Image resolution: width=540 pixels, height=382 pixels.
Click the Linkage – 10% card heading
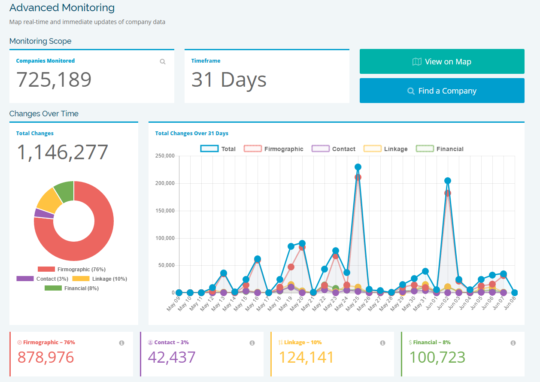click(303, 343)
